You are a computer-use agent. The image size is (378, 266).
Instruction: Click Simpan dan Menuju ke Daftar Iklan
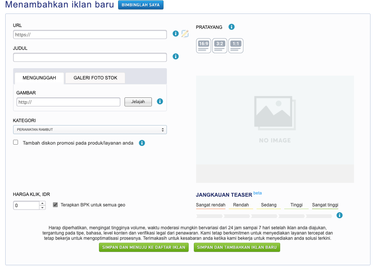144,248
